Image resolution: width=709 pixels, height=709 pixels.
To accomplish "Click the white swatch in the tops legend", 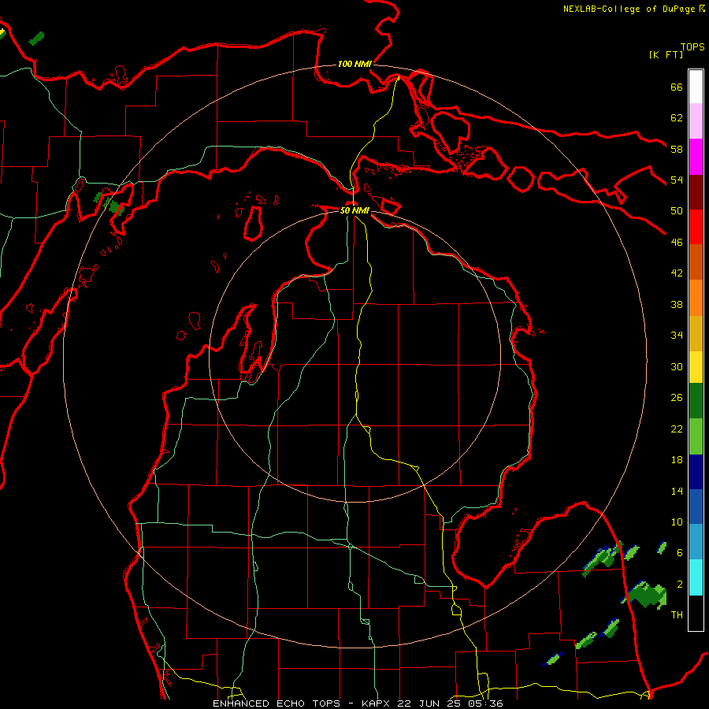I will (696, 87).
